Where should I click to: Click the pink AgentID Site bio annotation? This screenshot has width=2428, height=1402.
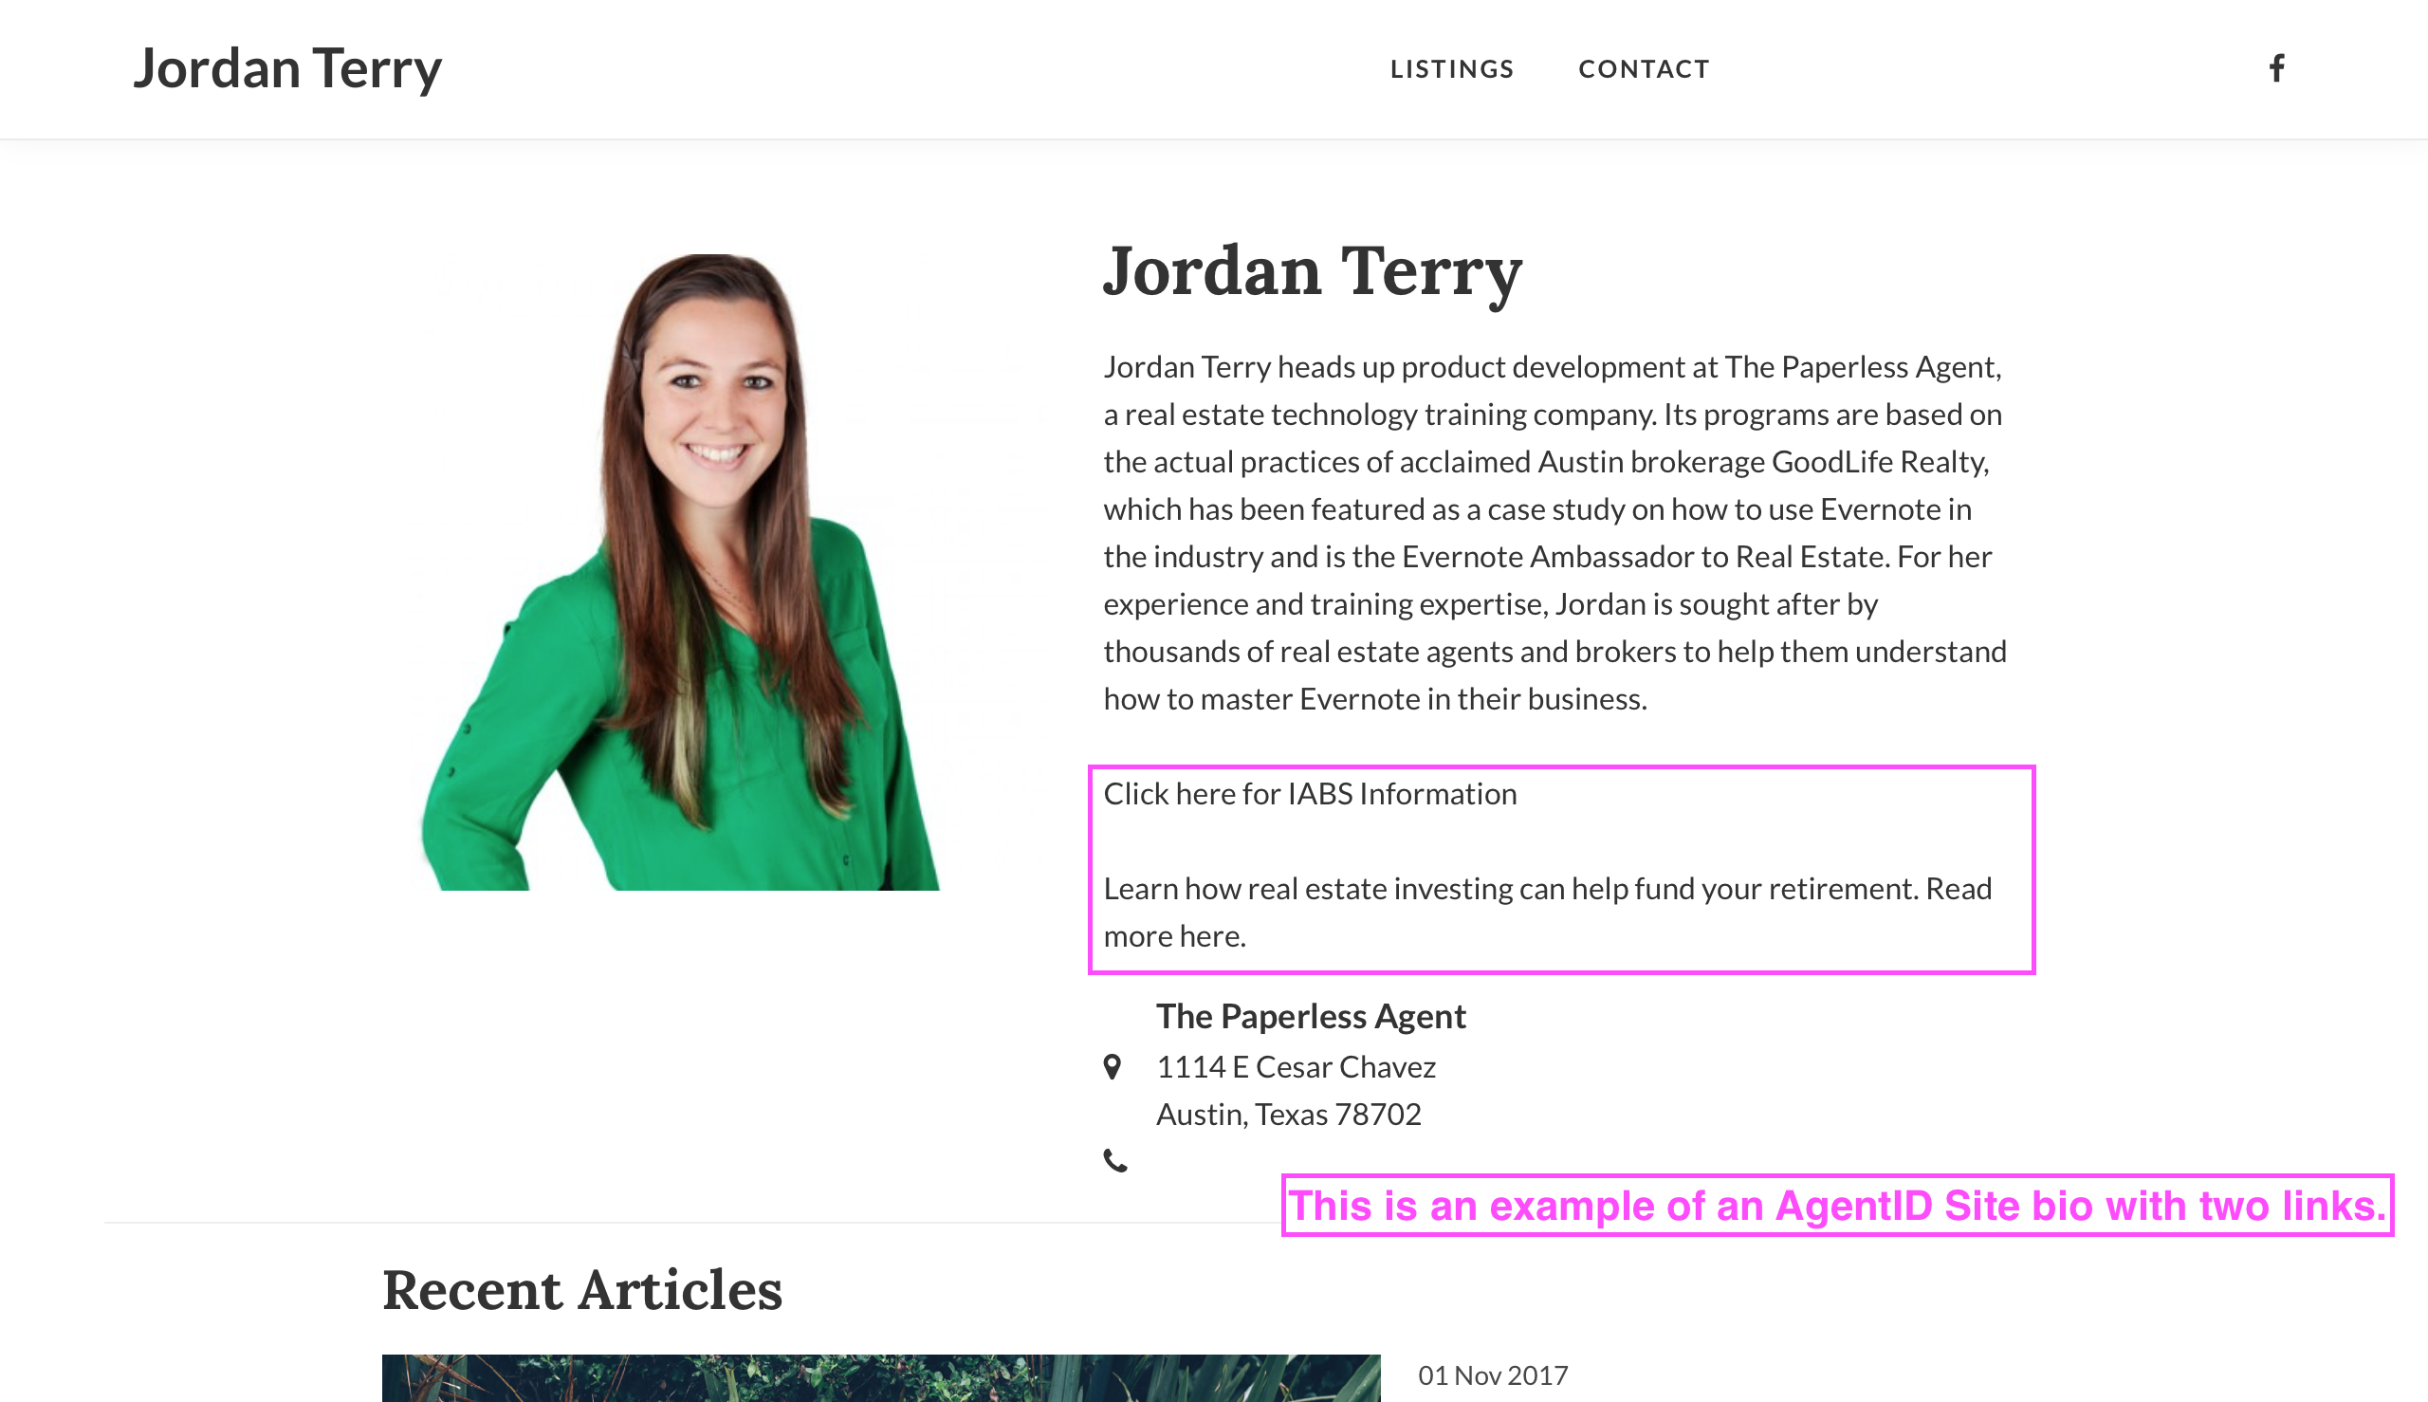point(1837,1206)
